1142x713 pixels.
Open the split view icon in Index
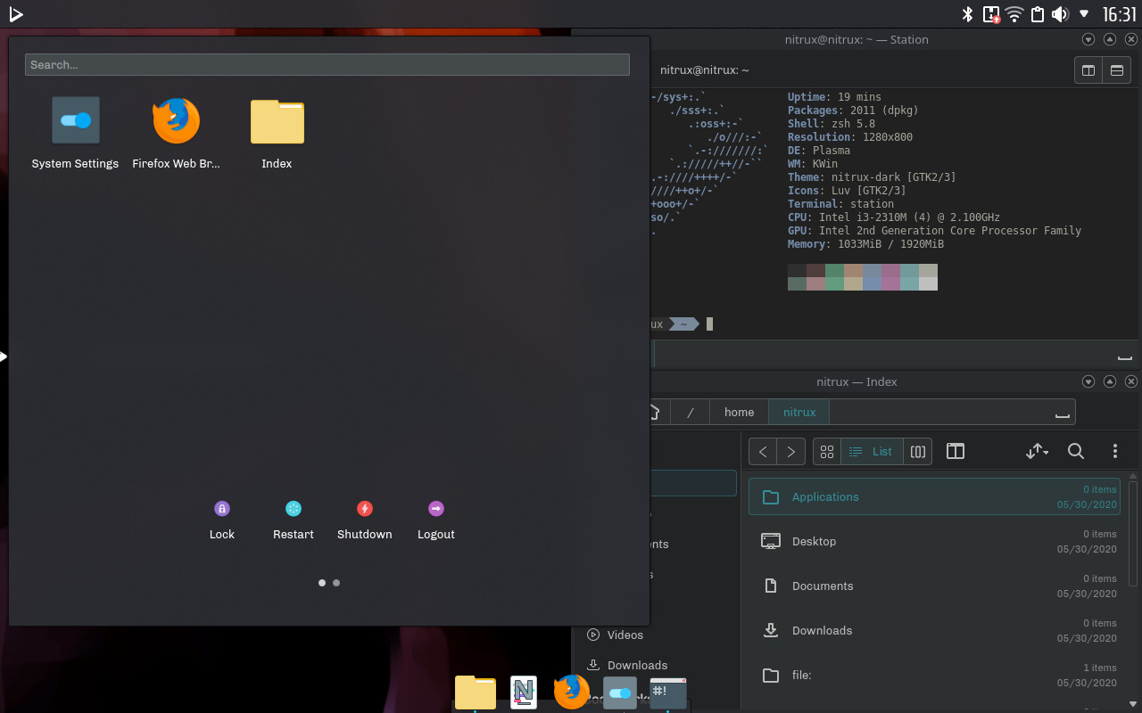tap(955, 451)
